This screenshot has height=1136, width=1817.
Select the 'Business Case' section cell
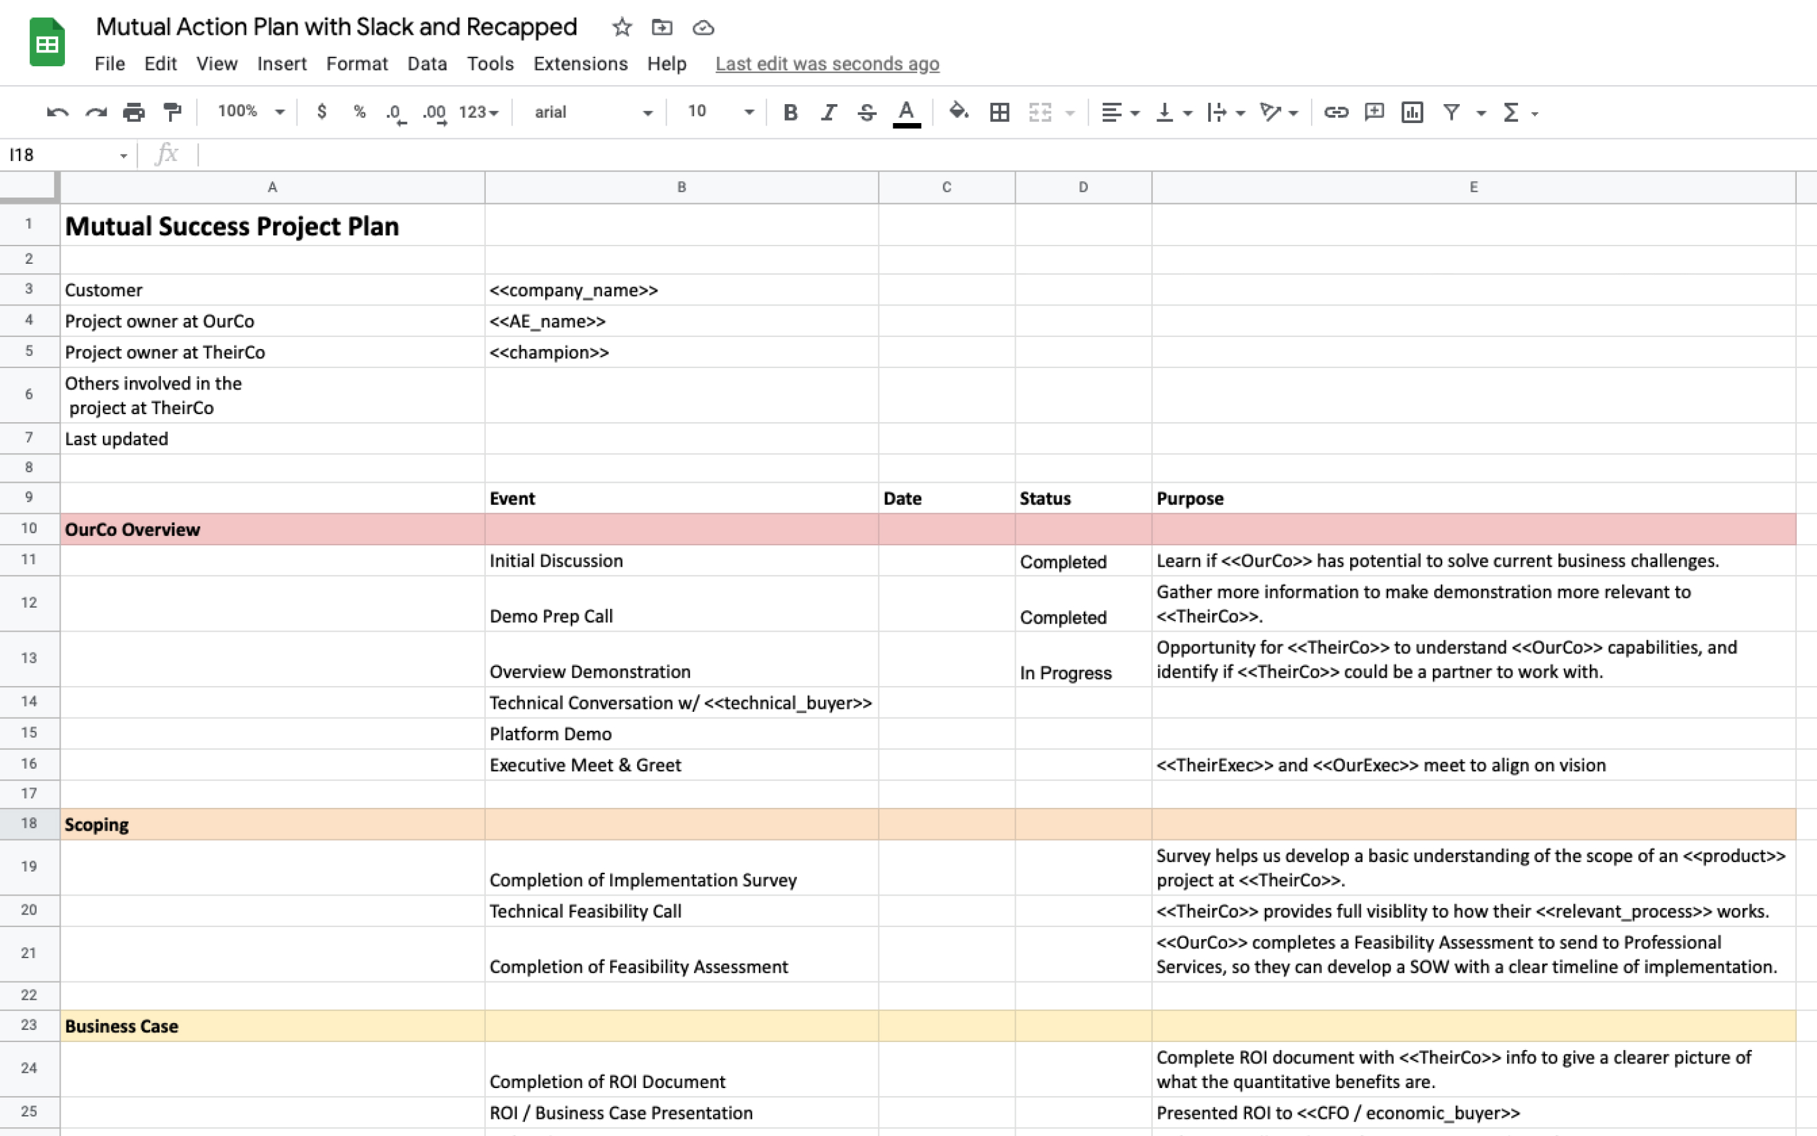[x=273, y=1026]
